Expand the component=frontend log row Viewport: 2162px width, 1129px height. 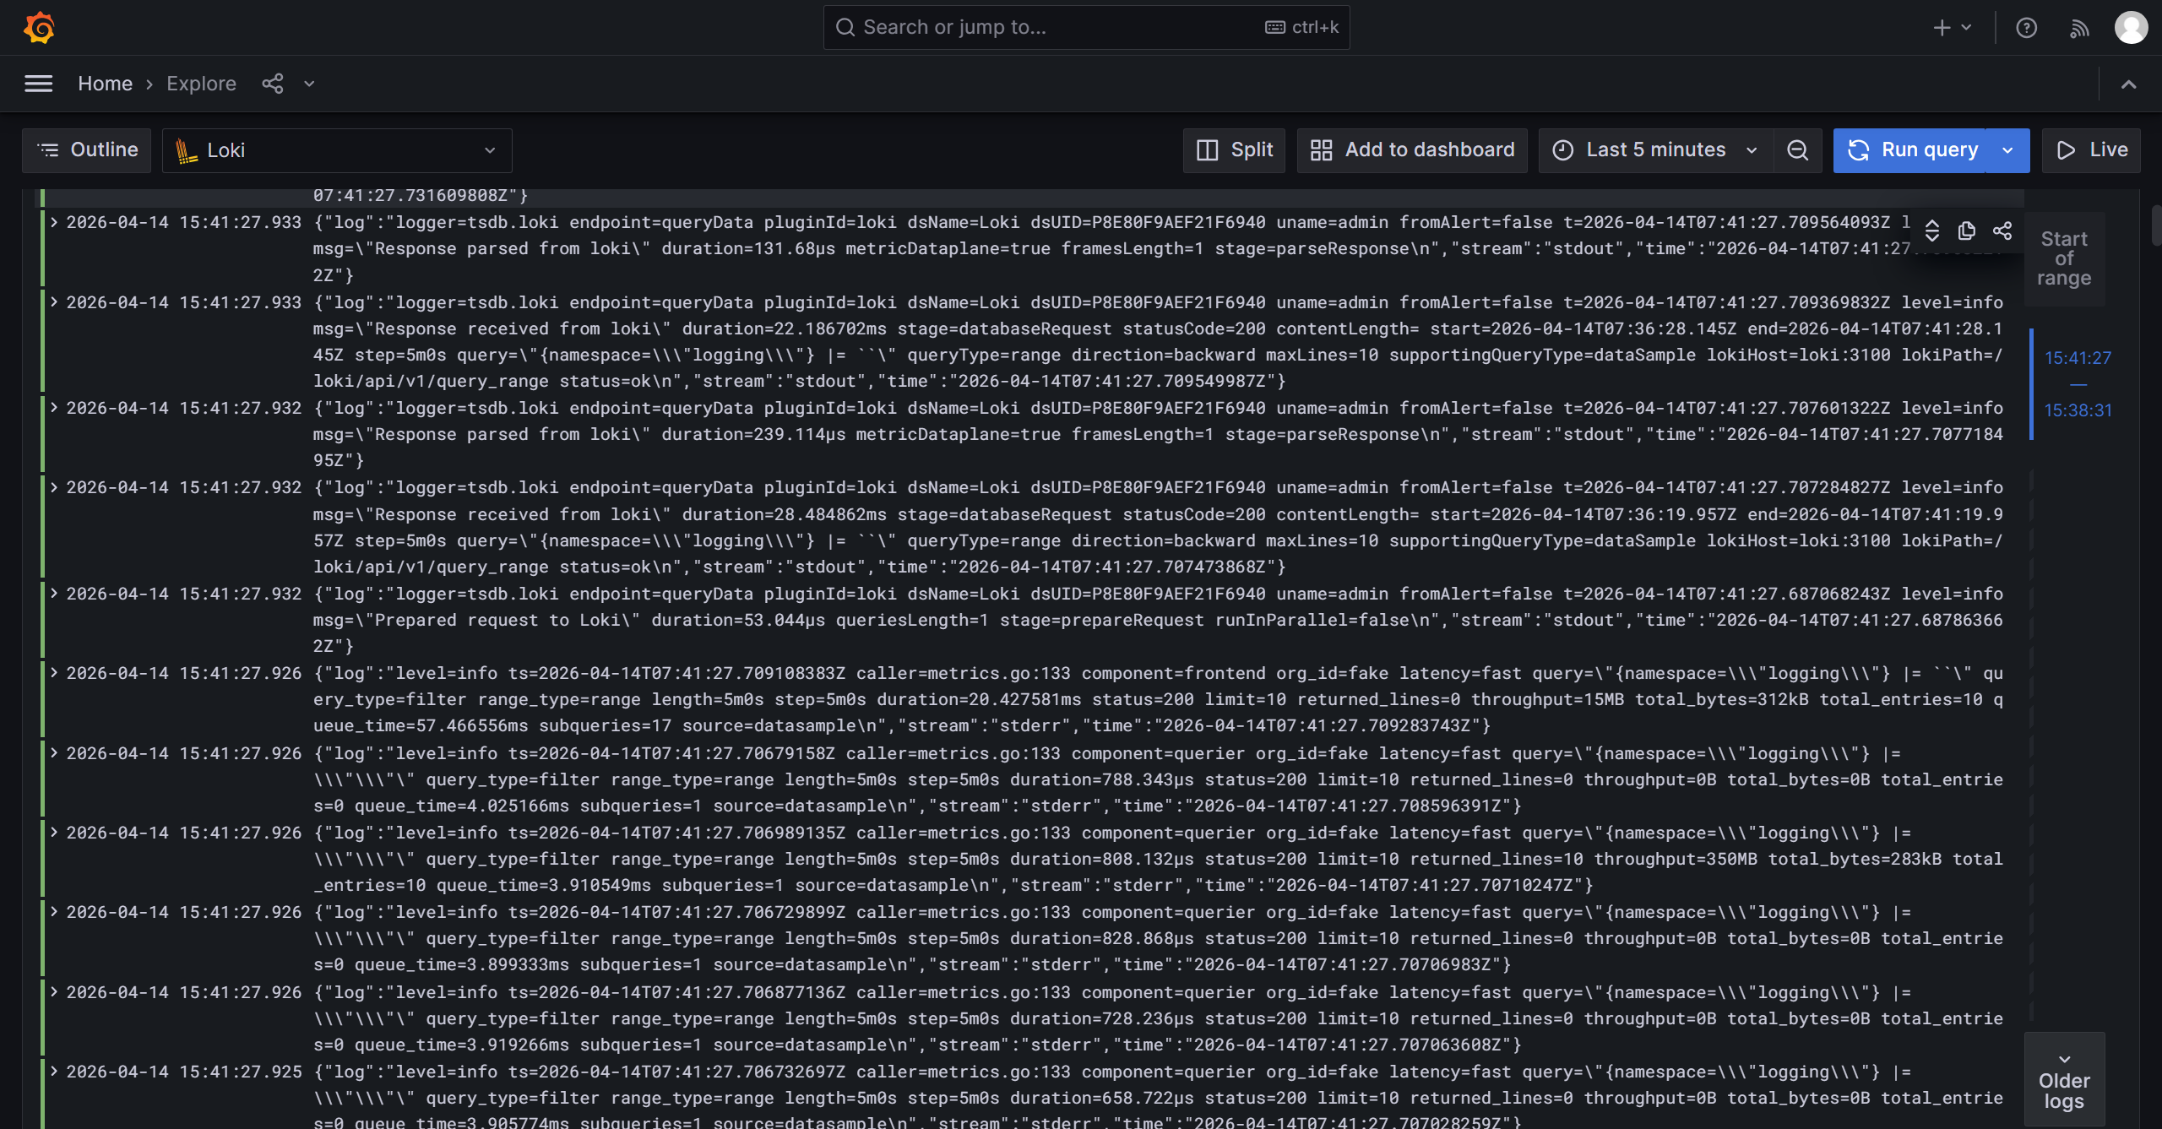[x=54, y=672]
